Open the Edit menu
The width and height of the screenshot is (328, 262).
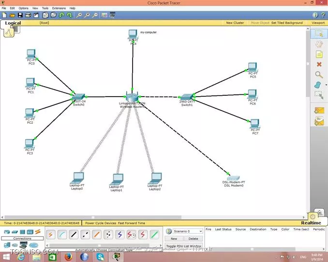[x=13, y=8]
